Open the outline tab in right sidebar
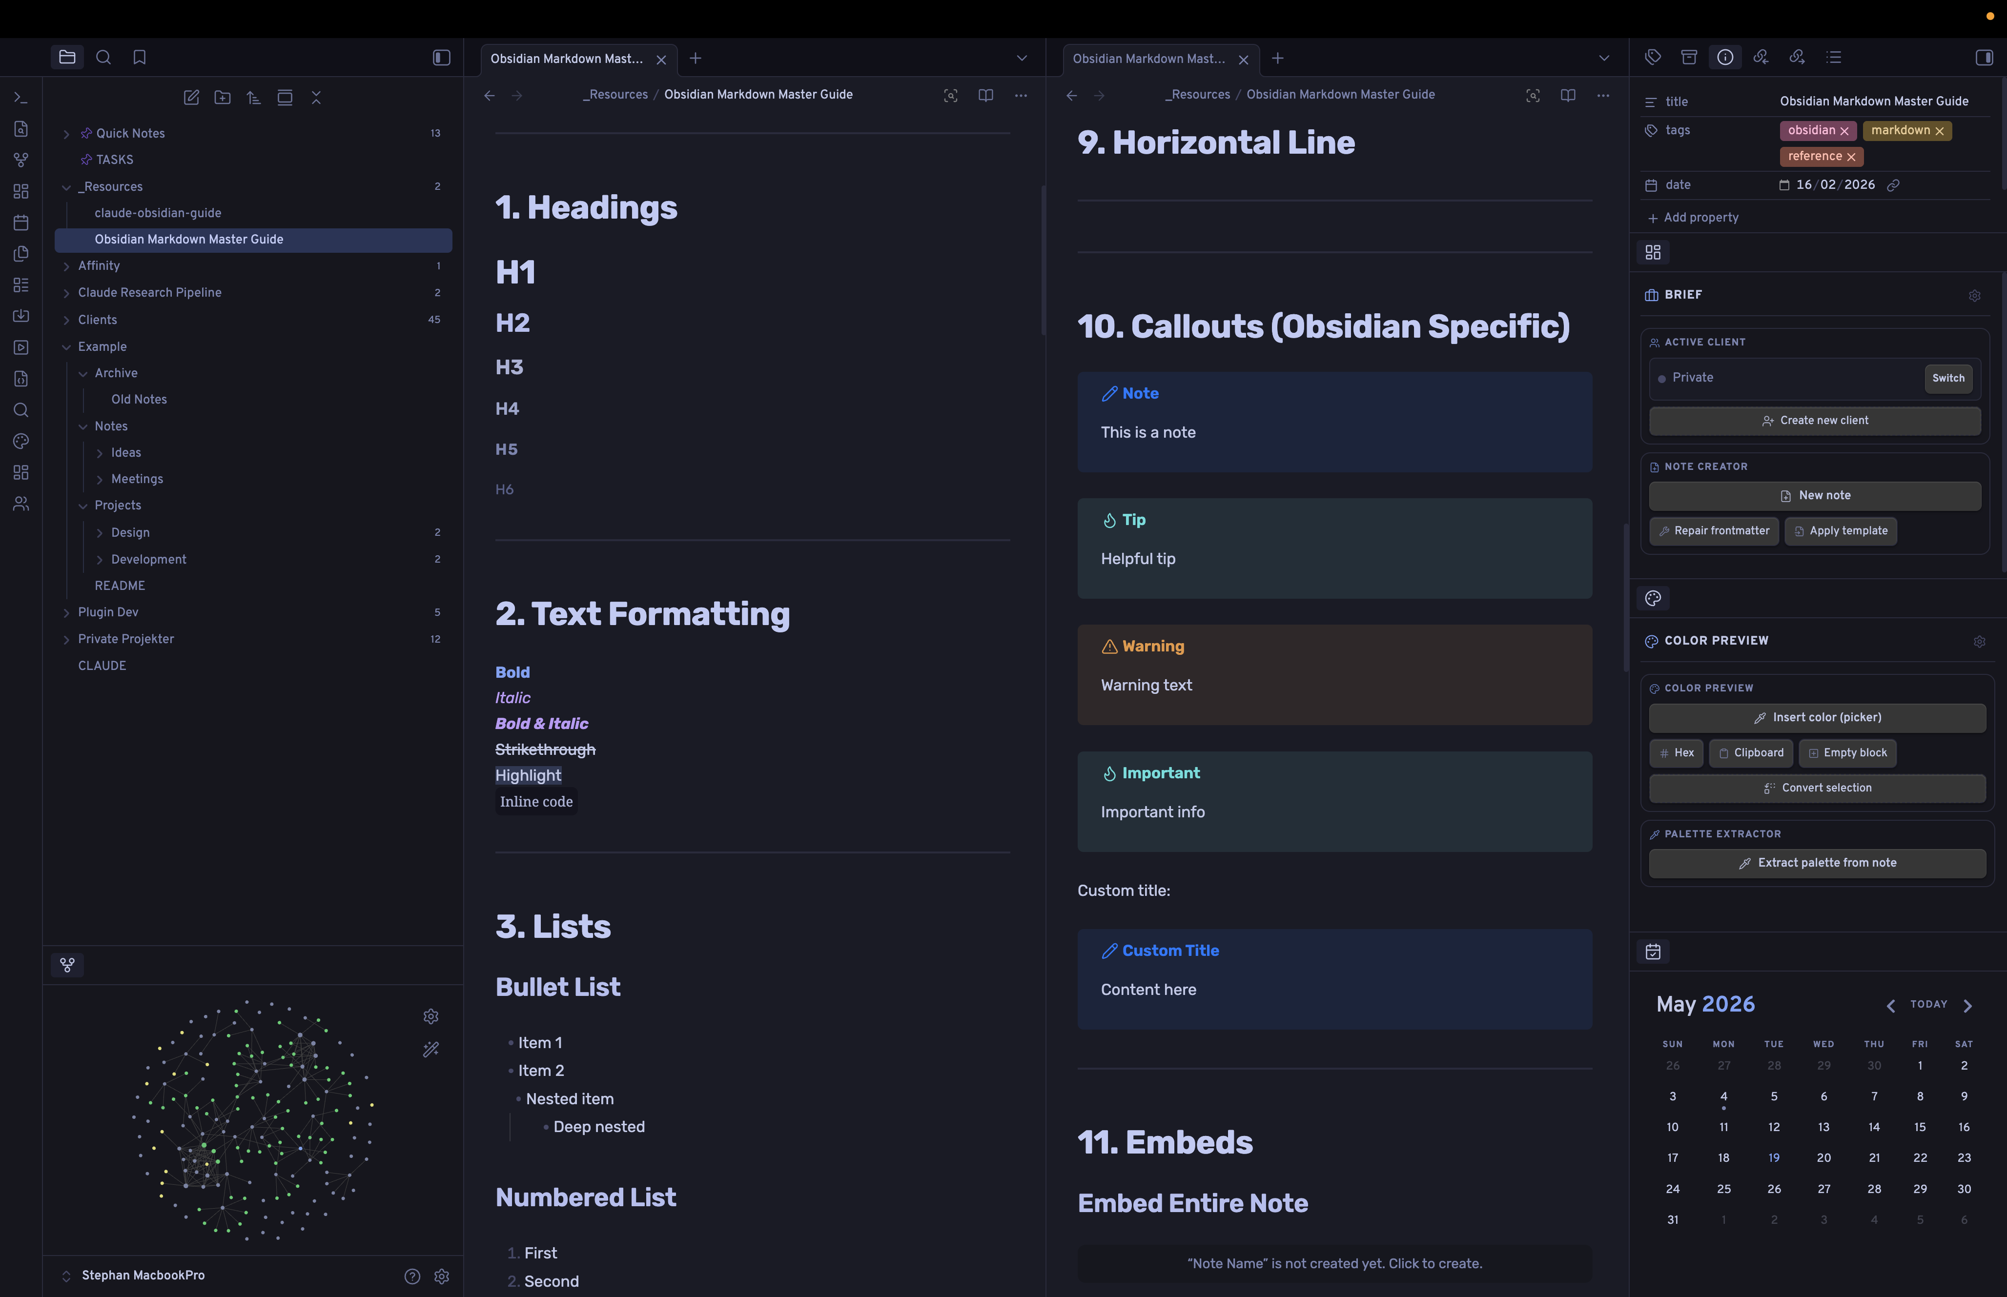 1834,57
